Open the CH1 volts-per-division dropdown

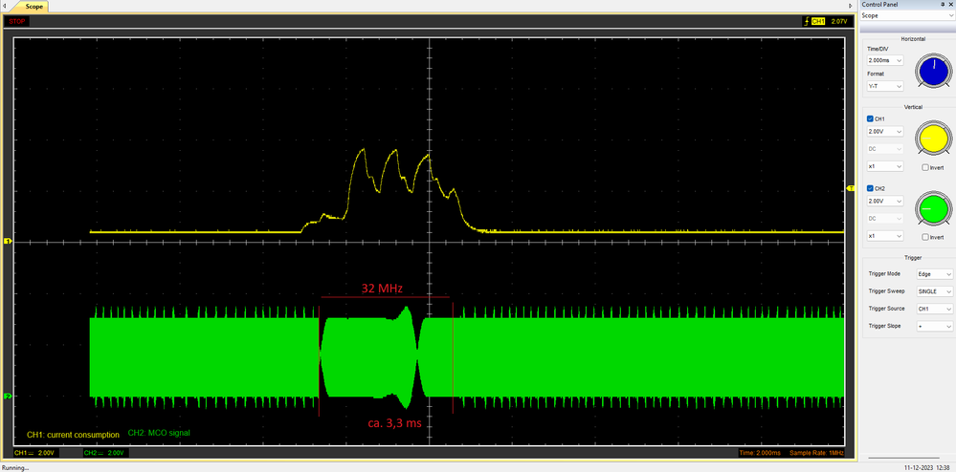[884, 132]
